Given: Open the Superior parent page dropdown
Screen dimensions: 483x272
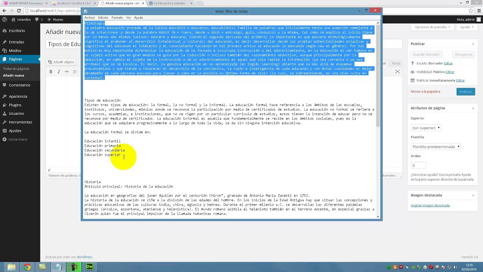Looking at the screenshot, I should click(426, 128).
